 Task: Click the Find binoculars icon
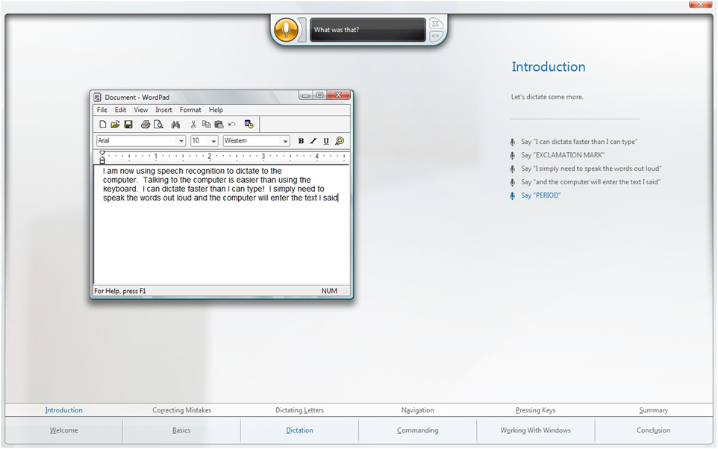(x=175, y=125)
